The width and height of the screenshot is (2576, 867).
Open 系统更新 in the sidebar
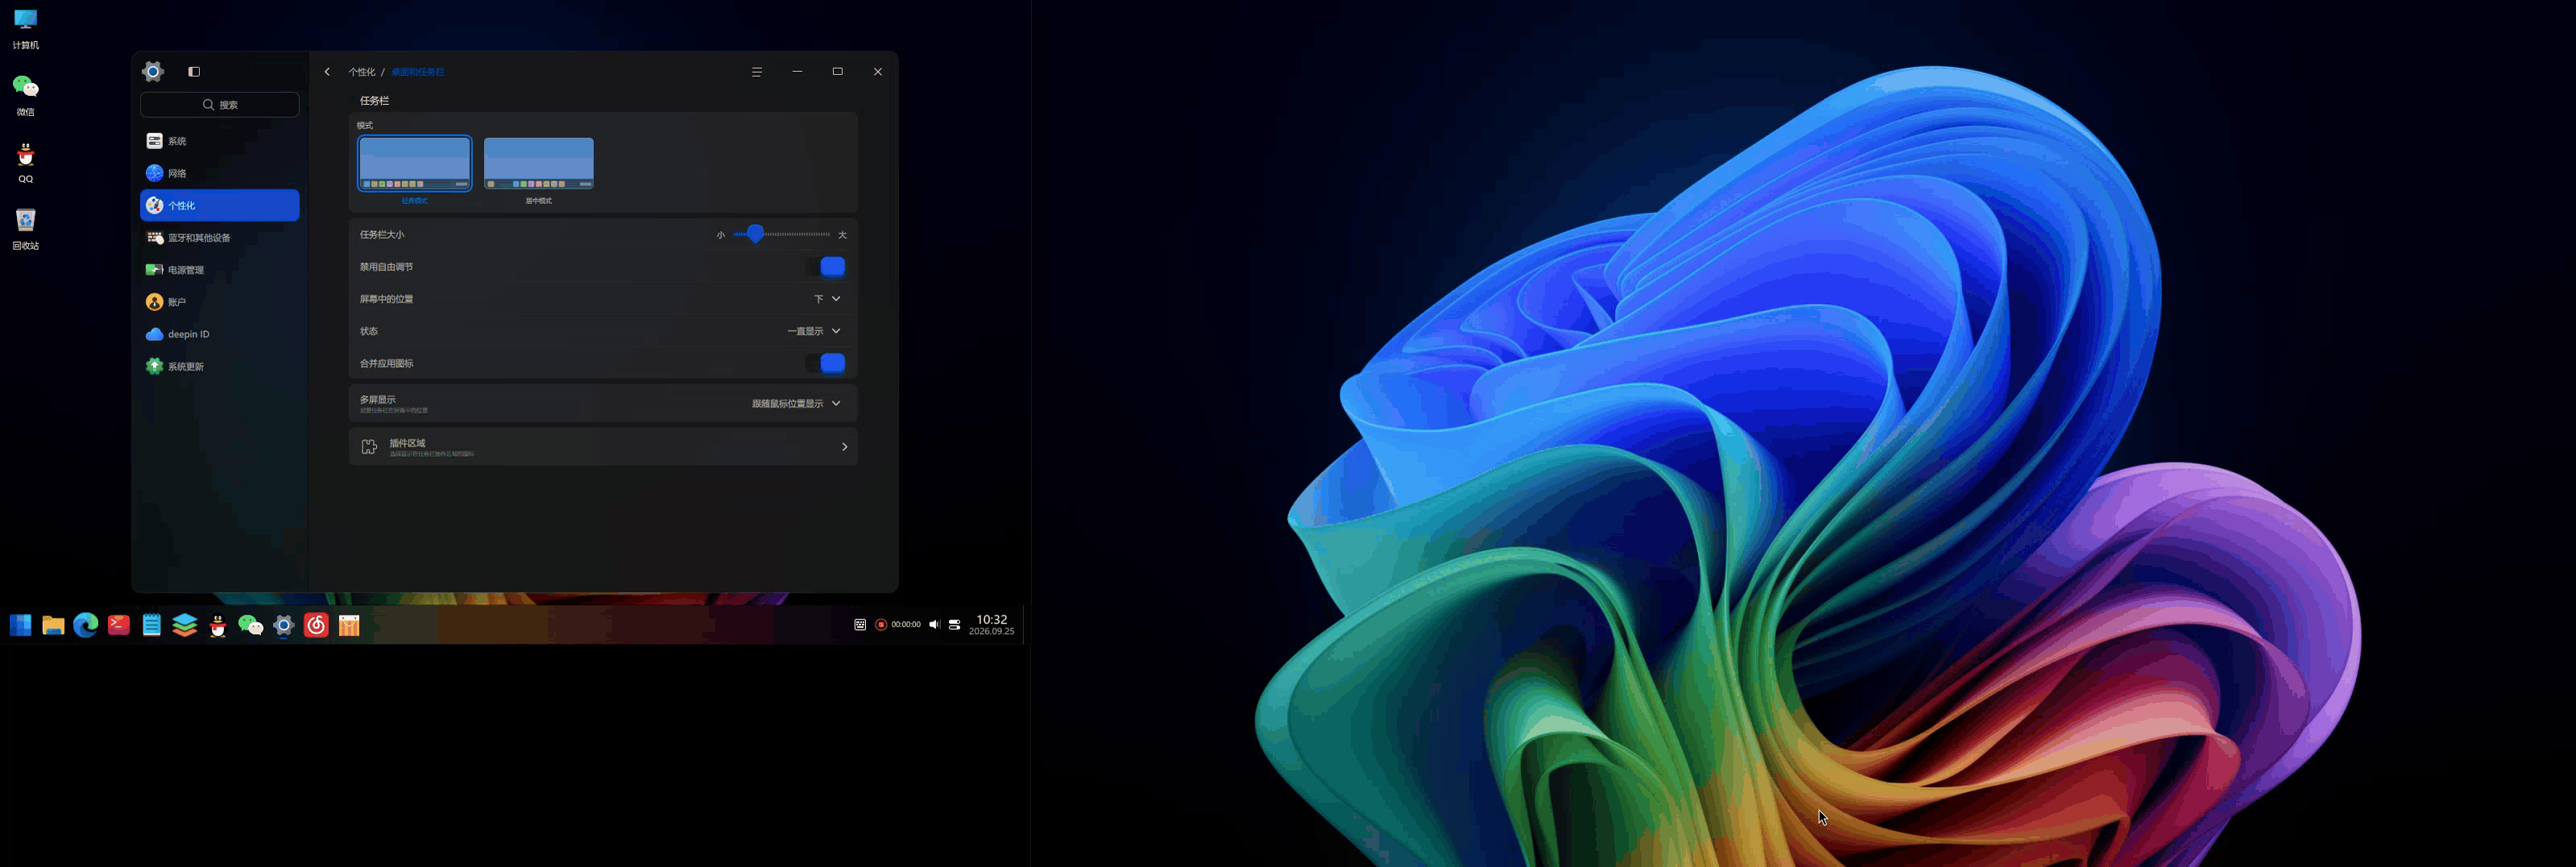[x=220, y=366]
